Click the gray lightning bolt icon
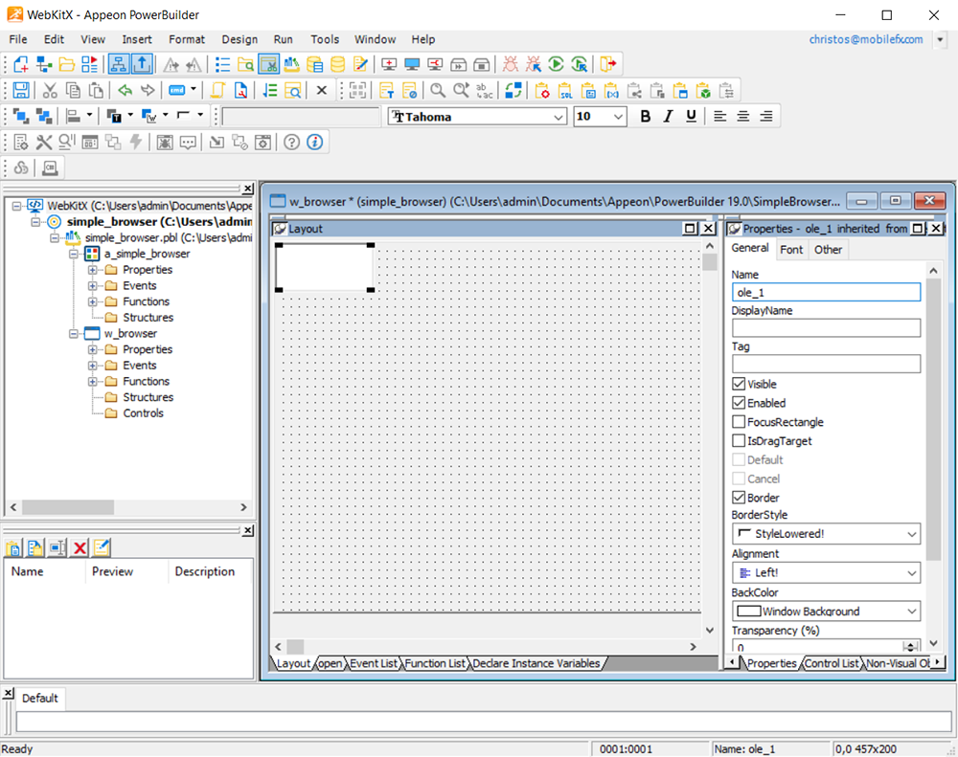Screen dimensions: 958x757 point(136,143)
